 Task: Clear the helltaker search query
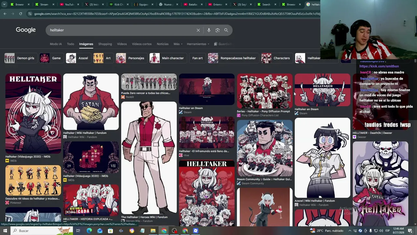pyautogui.click(x=198, y=30)
